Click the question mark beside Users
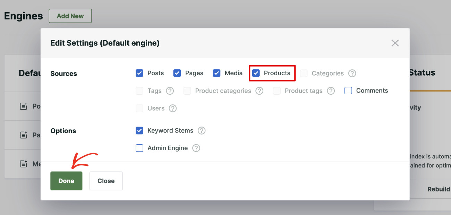The height and width of the screenshot is (215, 451). (173, 108)
